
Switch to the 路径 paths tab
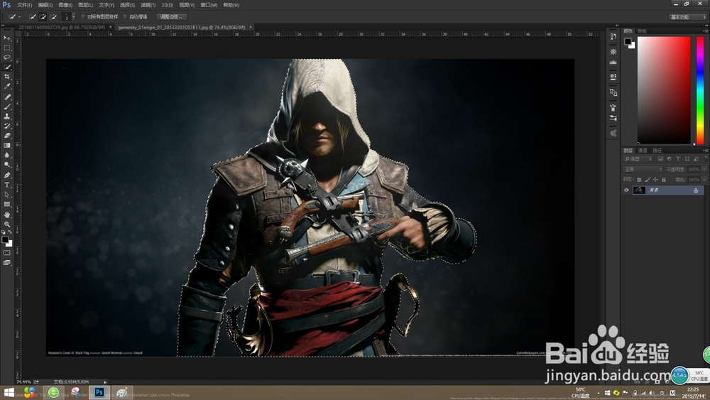(x=657, y=151)
